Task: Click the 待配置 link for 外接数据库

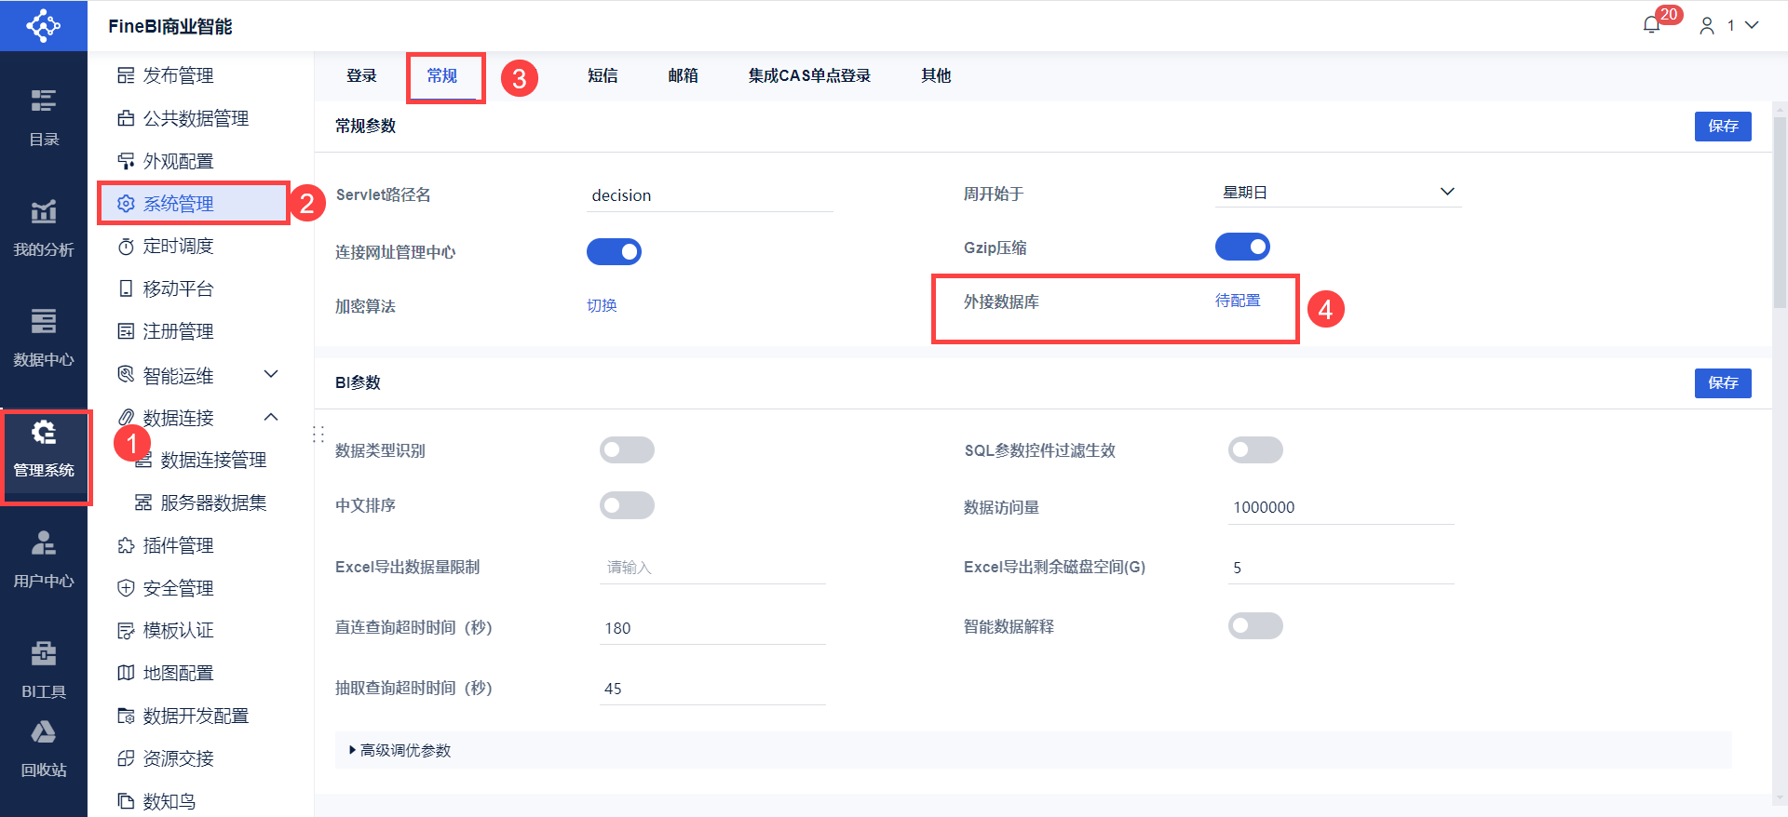Action: pyautogui.click(x=1237, y=301)
